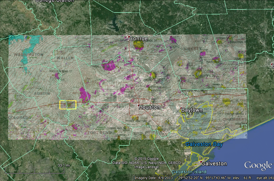The image size is (274, 181).
Task: Click the elev 61 ft readout
Action: pos(242,178)
